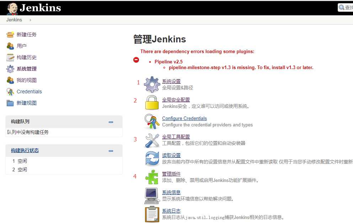Click the 新建任务 box icon

click(x=10, y=35)
